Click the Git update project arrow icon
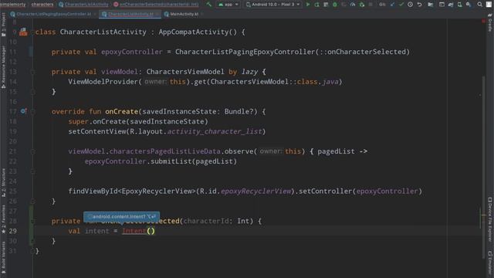This screenshot has width=494, height=278. coord(393,5)
